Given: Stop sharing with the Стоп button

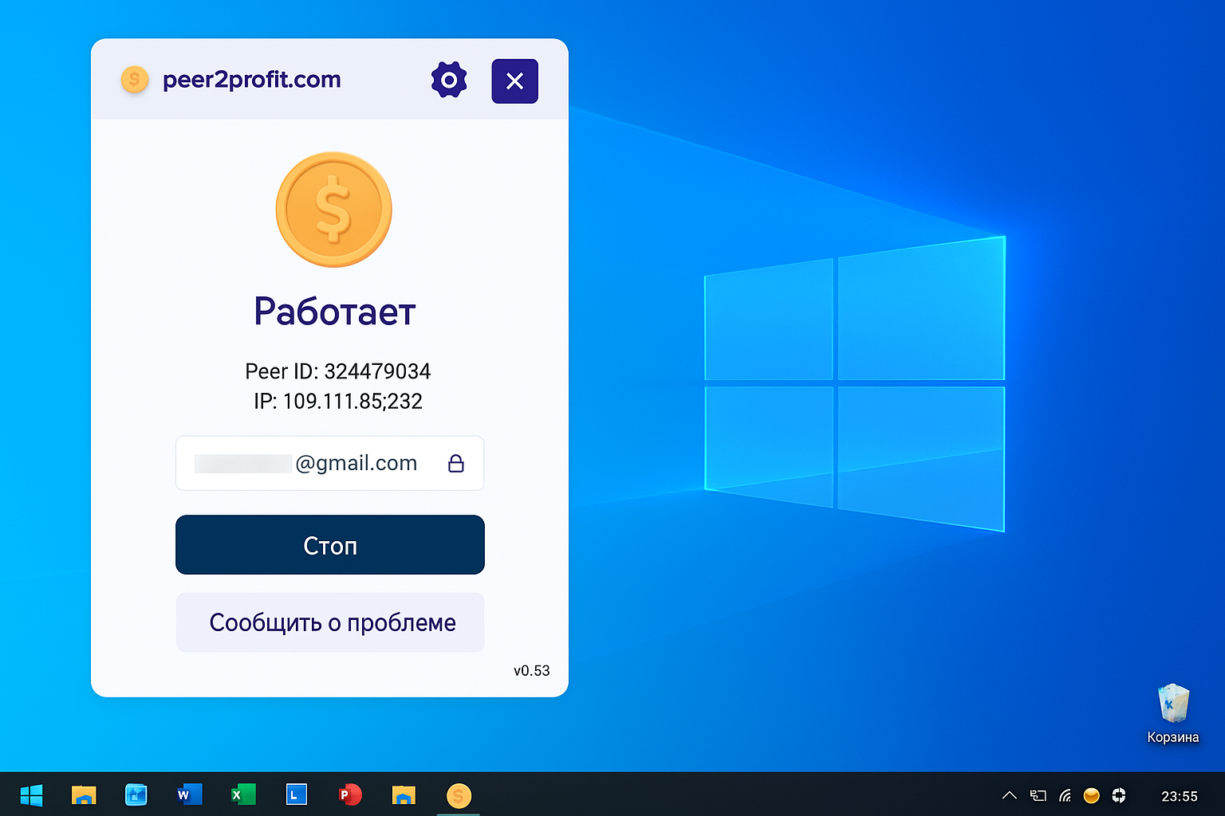Looking at the screenshot, I should pos(330,545).
